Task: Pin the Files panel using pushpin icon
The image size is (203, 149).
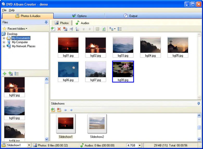Action: pyautogui.click(x=46, y=22)
